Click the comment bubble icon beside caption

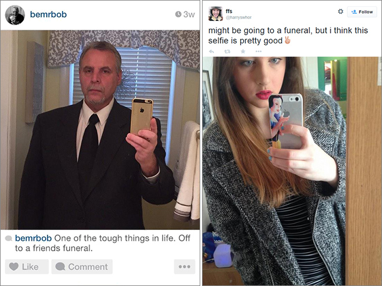9,238
